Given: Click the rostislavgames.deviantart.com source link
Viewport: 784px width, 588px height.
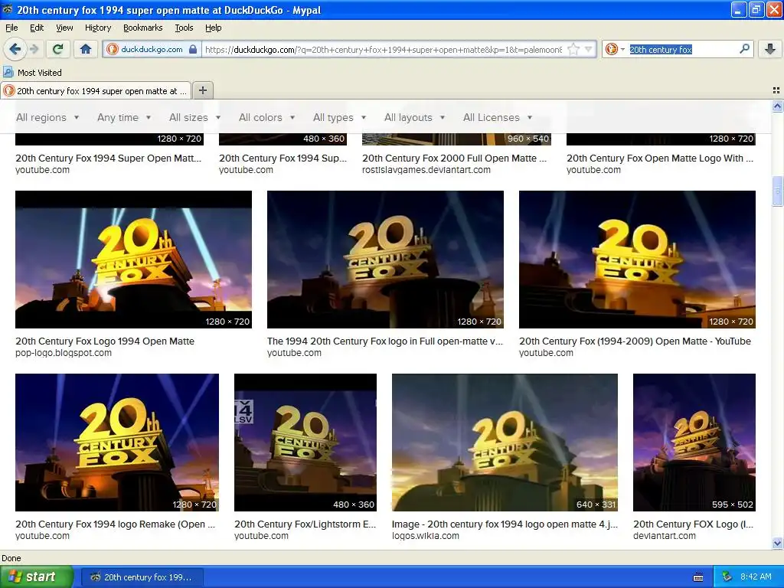Looking at the screenshot, I should coord(426,169).
